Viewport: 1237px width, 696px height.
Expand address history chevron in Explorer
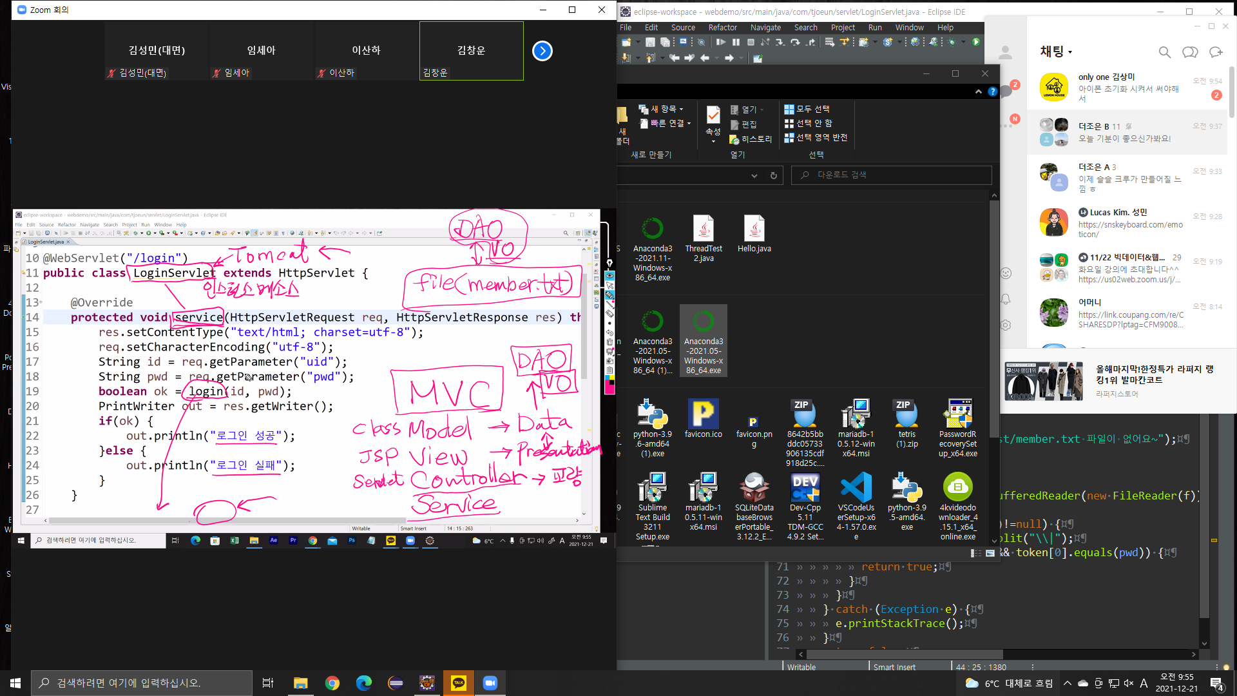point(754,175)
